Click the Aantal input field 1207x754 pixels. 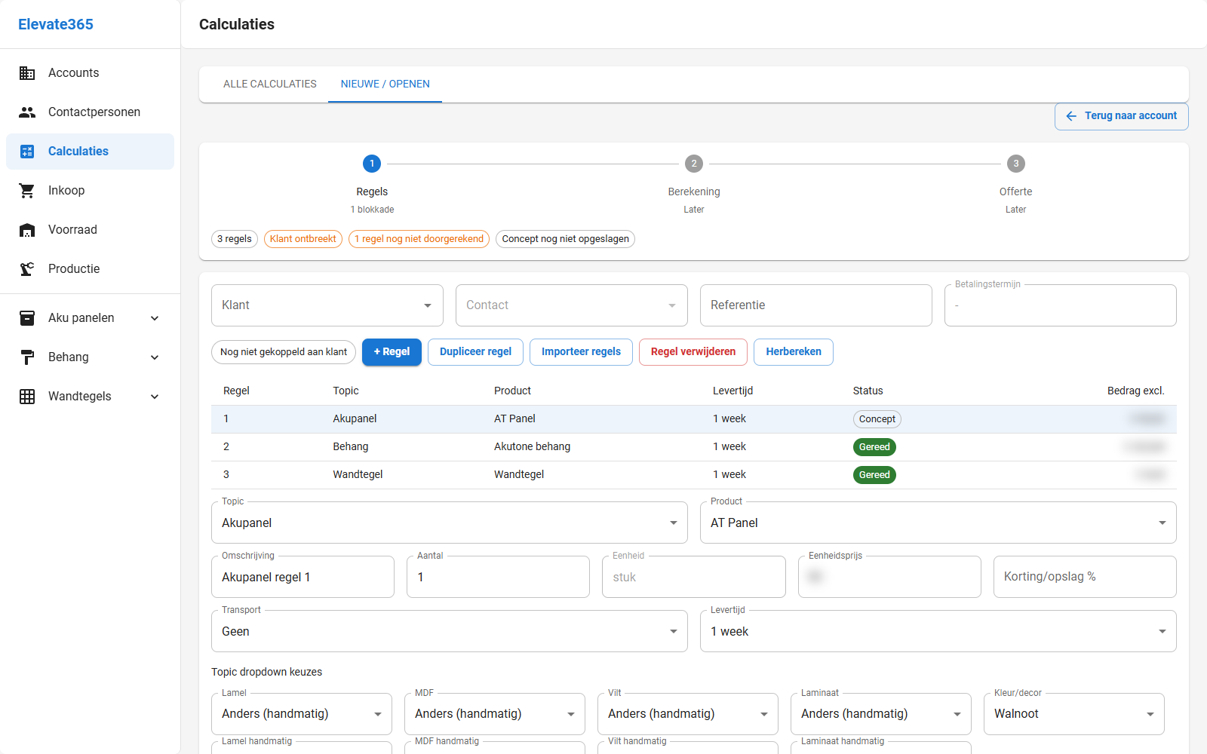pyautogui.click(x=498, y=577)
